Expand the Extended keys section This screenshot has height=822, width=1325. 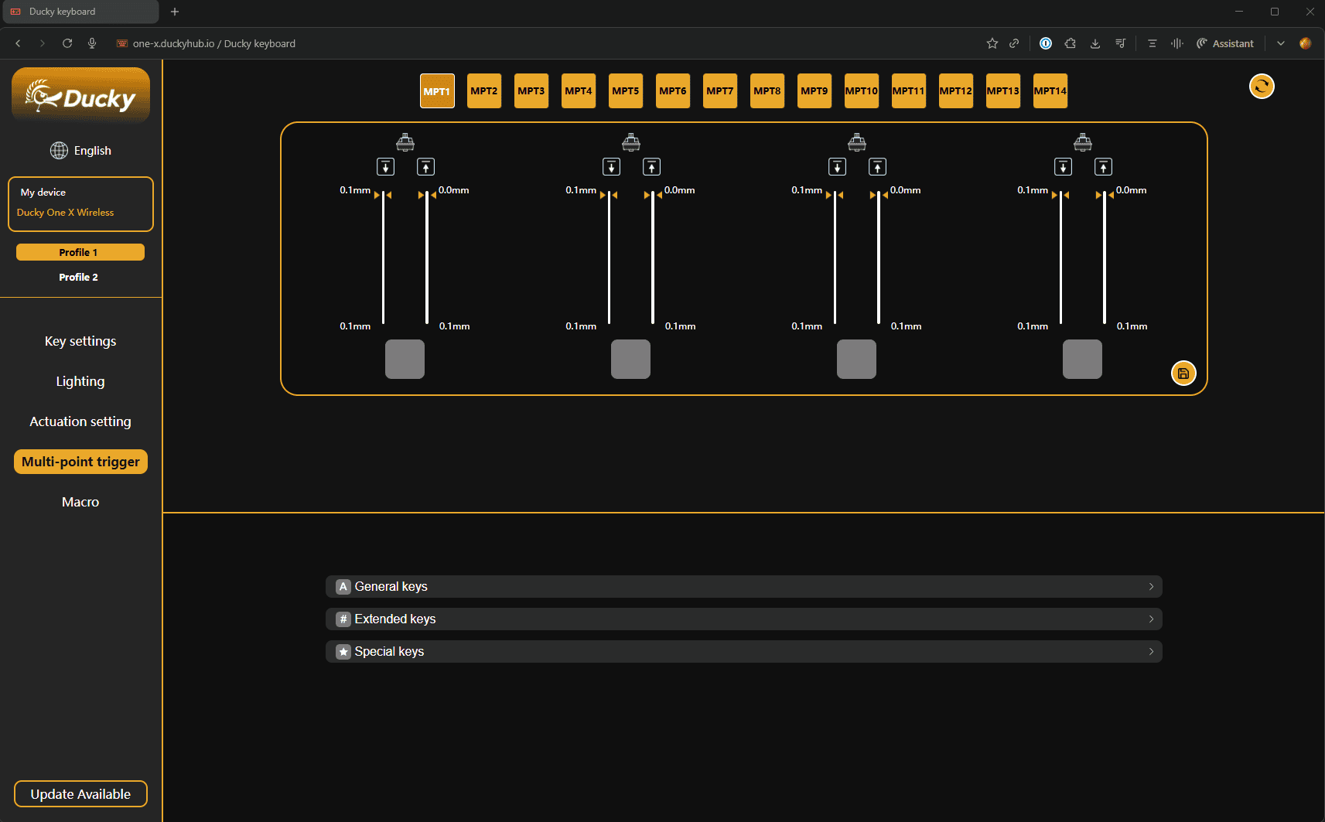(x=743, y=619)
